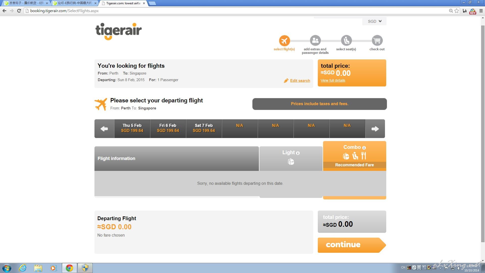
Task: Close the Tigerair.com browser tab
Action: (144, 3)
